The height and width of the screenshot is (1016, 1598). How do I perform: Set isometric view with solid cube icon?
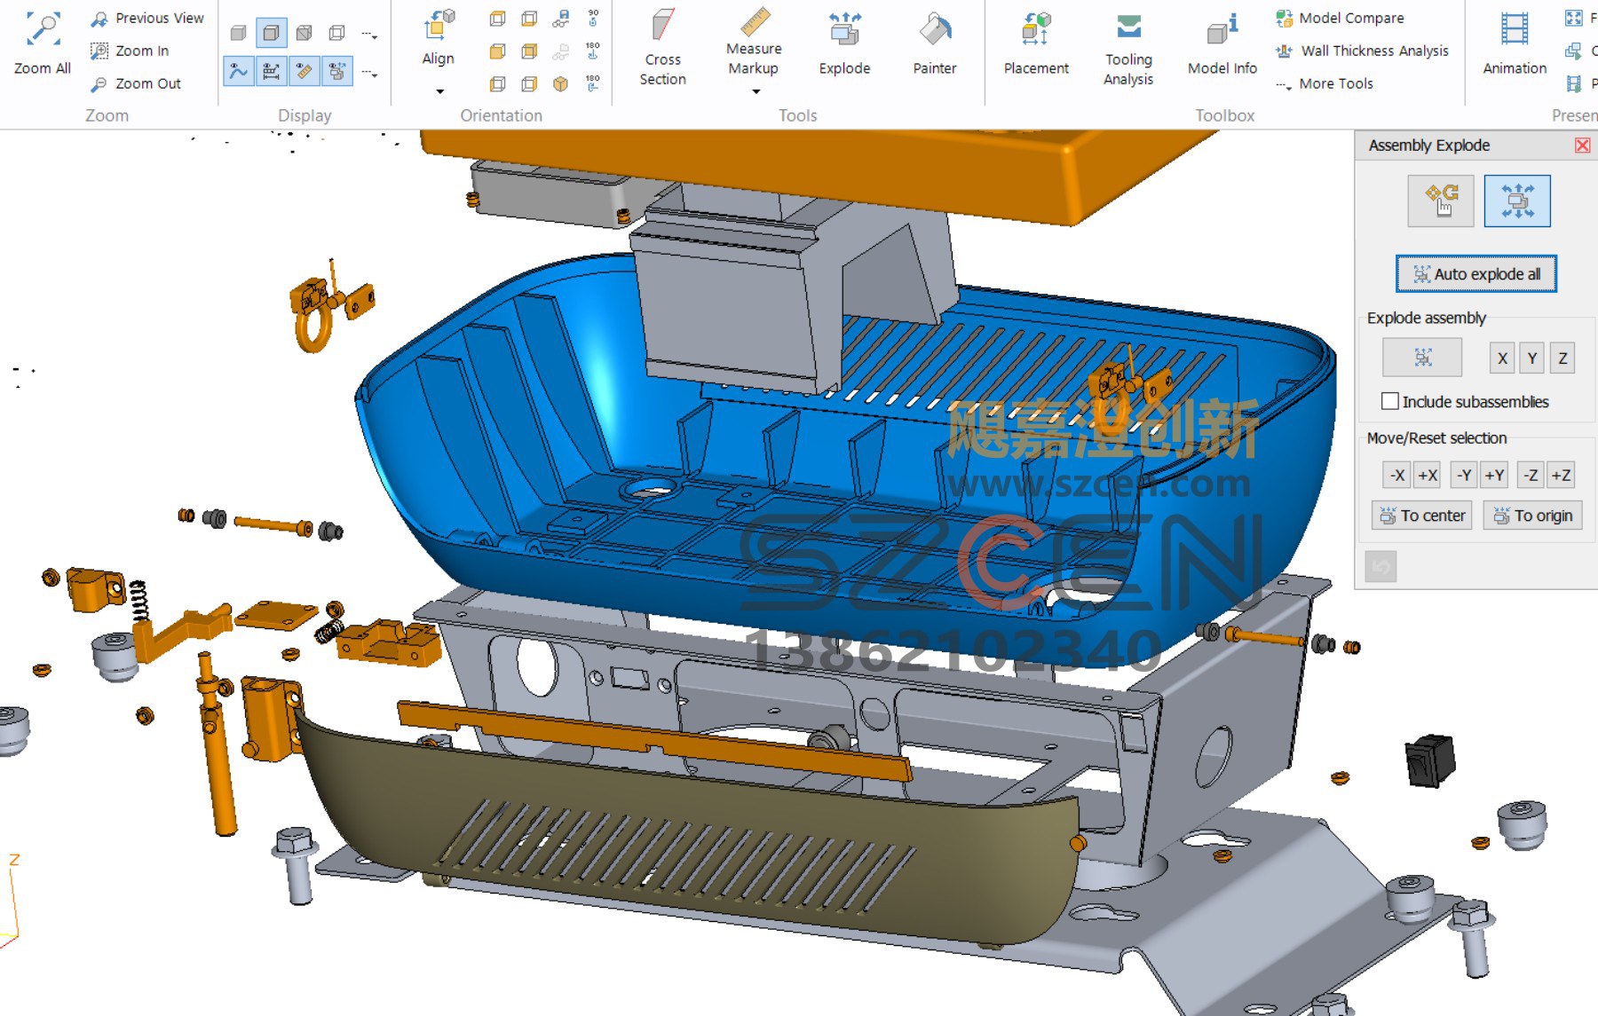pyautogui.click(x=560, y=84)
